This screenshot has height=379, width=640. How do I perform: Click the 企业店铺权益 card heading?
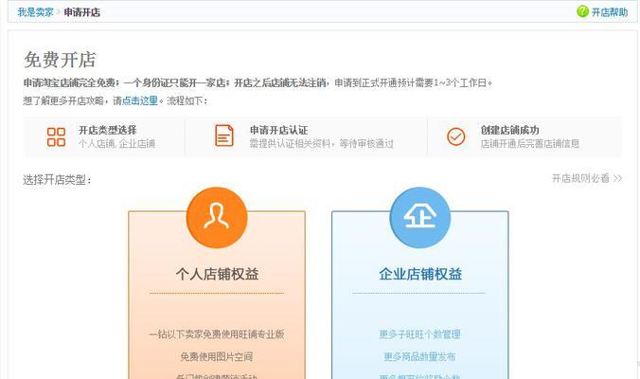pyautogui.click(x=420, y=274)
